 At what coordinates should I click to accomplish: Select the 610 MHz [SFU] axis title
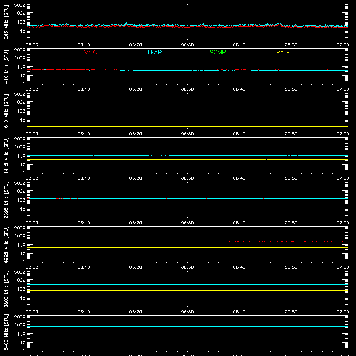click(6, 111)
